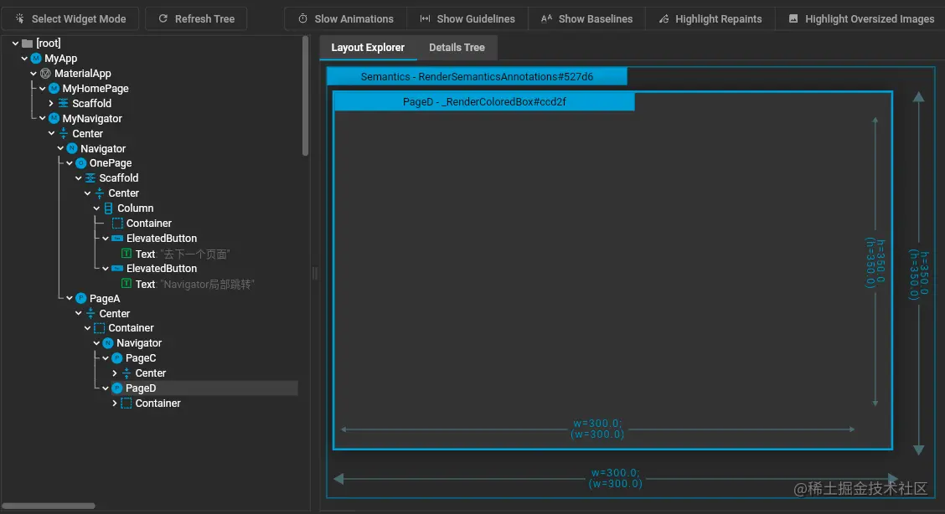Image resolution: width=945 pixels, height=514 pixels.
Task: Collapse the OnePage node
Action: [x=70, y=163]
